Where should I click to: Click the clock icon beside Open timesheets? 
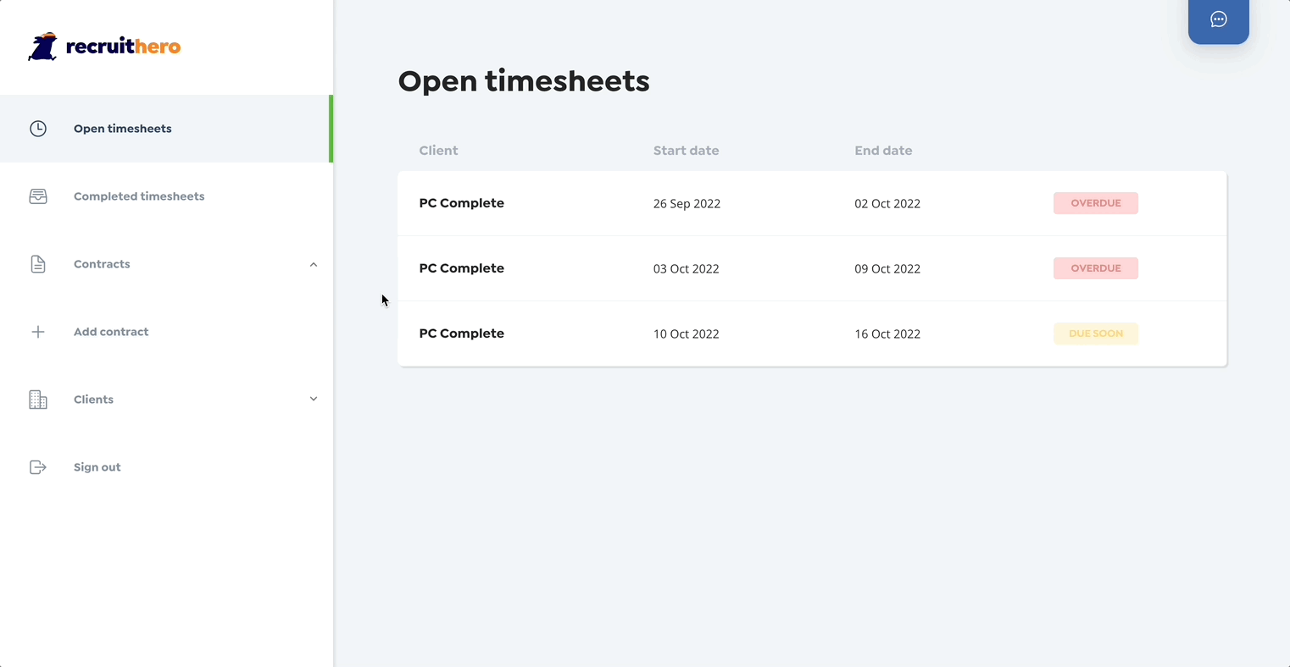38,129
